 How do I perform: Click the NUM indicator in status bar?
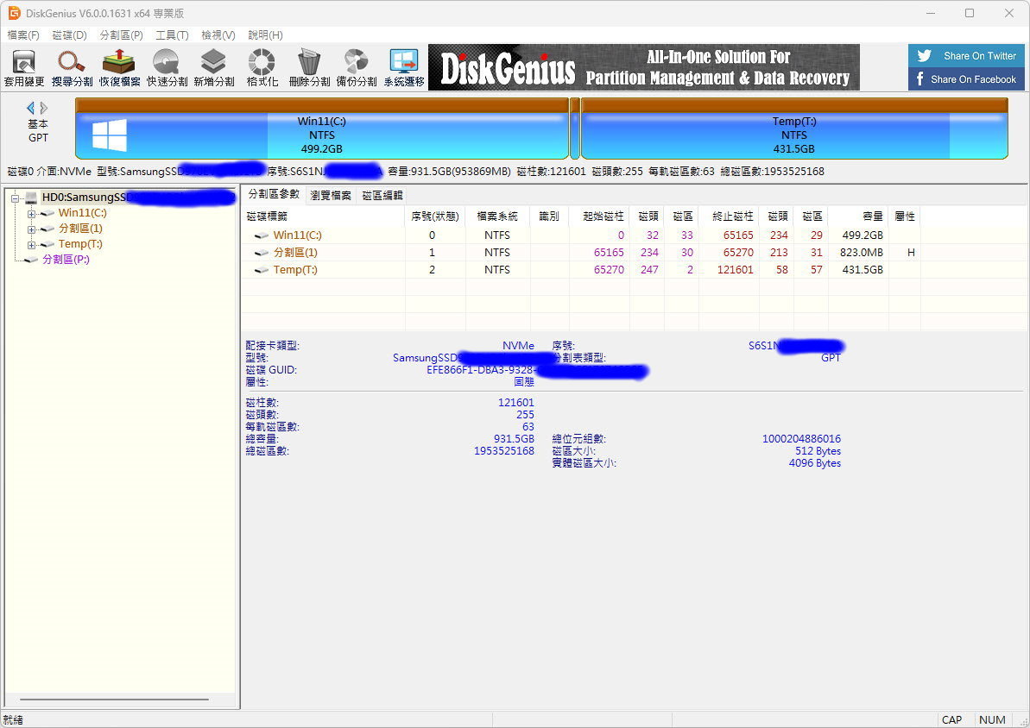click(992, 719)
